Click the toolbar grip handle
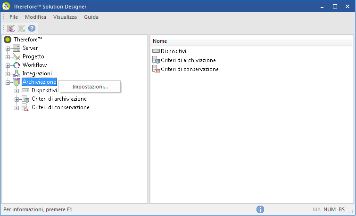 pyautogui.click(x=4, y=28)
